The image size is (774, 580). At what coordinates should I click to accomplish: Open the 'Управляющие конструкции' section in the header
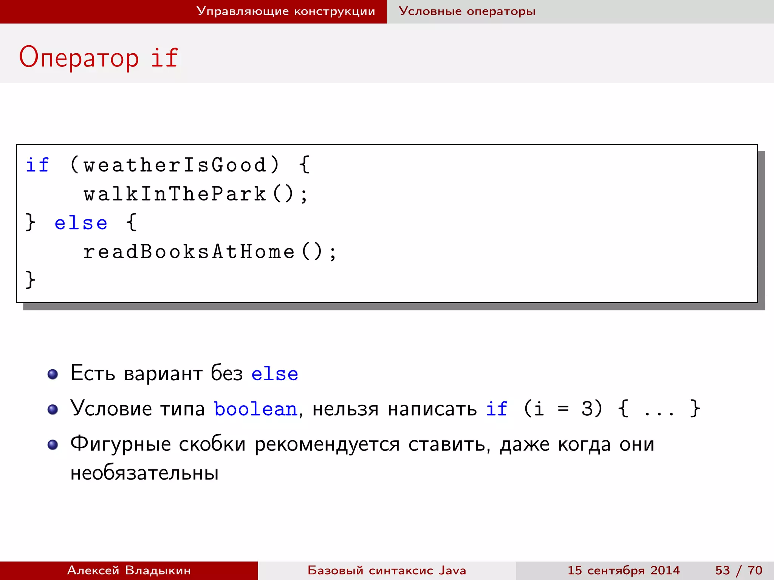[286, 11]
